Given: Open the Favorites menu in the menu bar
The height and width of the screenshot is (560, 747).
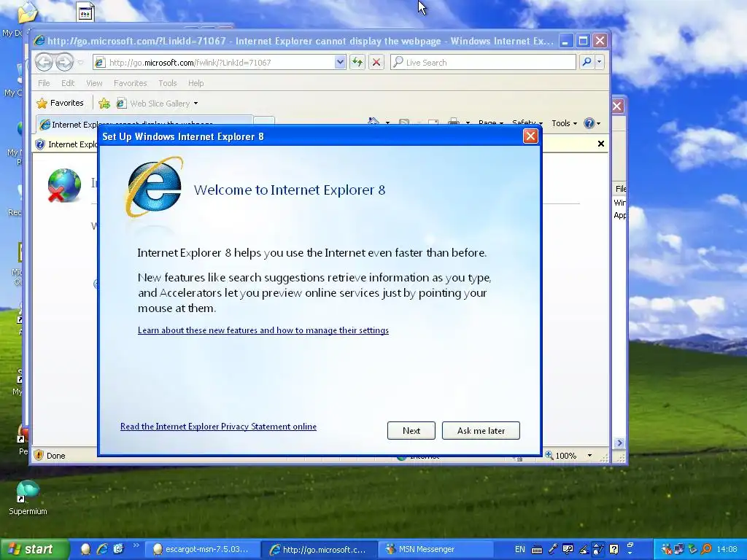Looking at the screenshot, I should click(x=130, y=83).
